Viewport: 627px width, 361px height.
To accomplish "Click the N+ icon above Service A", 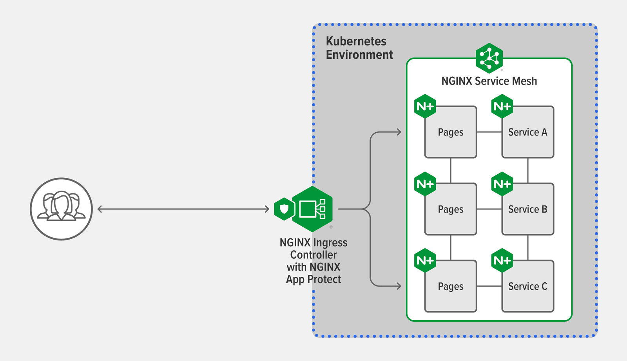I will 502,106.
